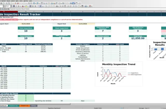Open the background color dropdown arrow

pos(28,6)
